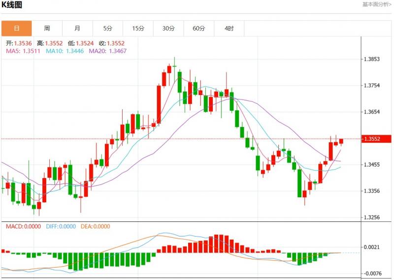Switch to the 周 weekly tab

point(47,29)
